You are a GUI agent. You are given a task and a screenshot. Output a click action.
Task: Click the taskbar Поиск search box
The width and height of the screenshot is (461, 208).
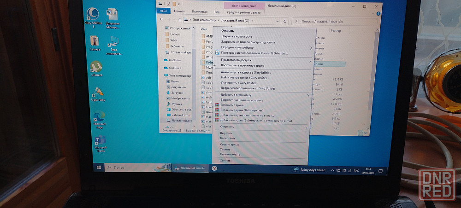[138, 168]
